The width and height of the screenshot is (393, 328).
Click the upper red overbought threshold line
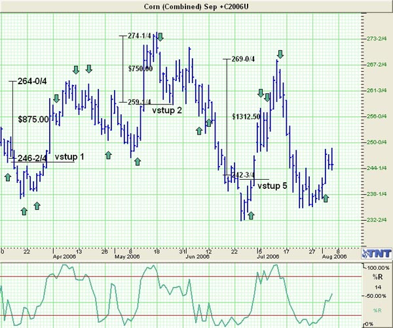pos(181,276)
